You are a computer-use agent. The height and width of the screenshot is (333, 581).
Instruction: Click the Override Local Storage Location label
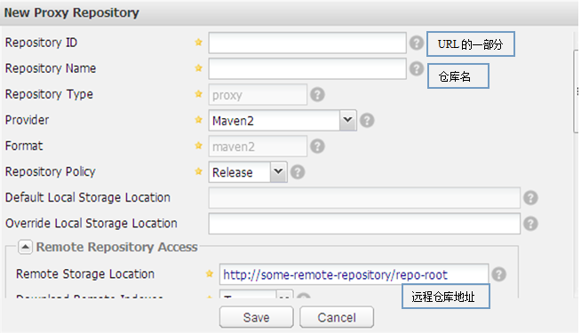[92, 224]
